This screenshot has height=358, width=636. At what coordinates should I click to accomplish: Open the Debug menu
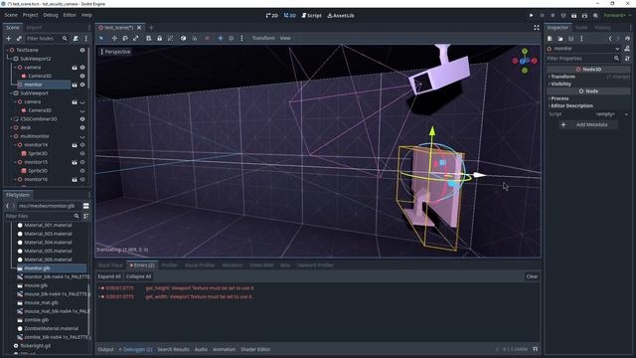point(51,15)
